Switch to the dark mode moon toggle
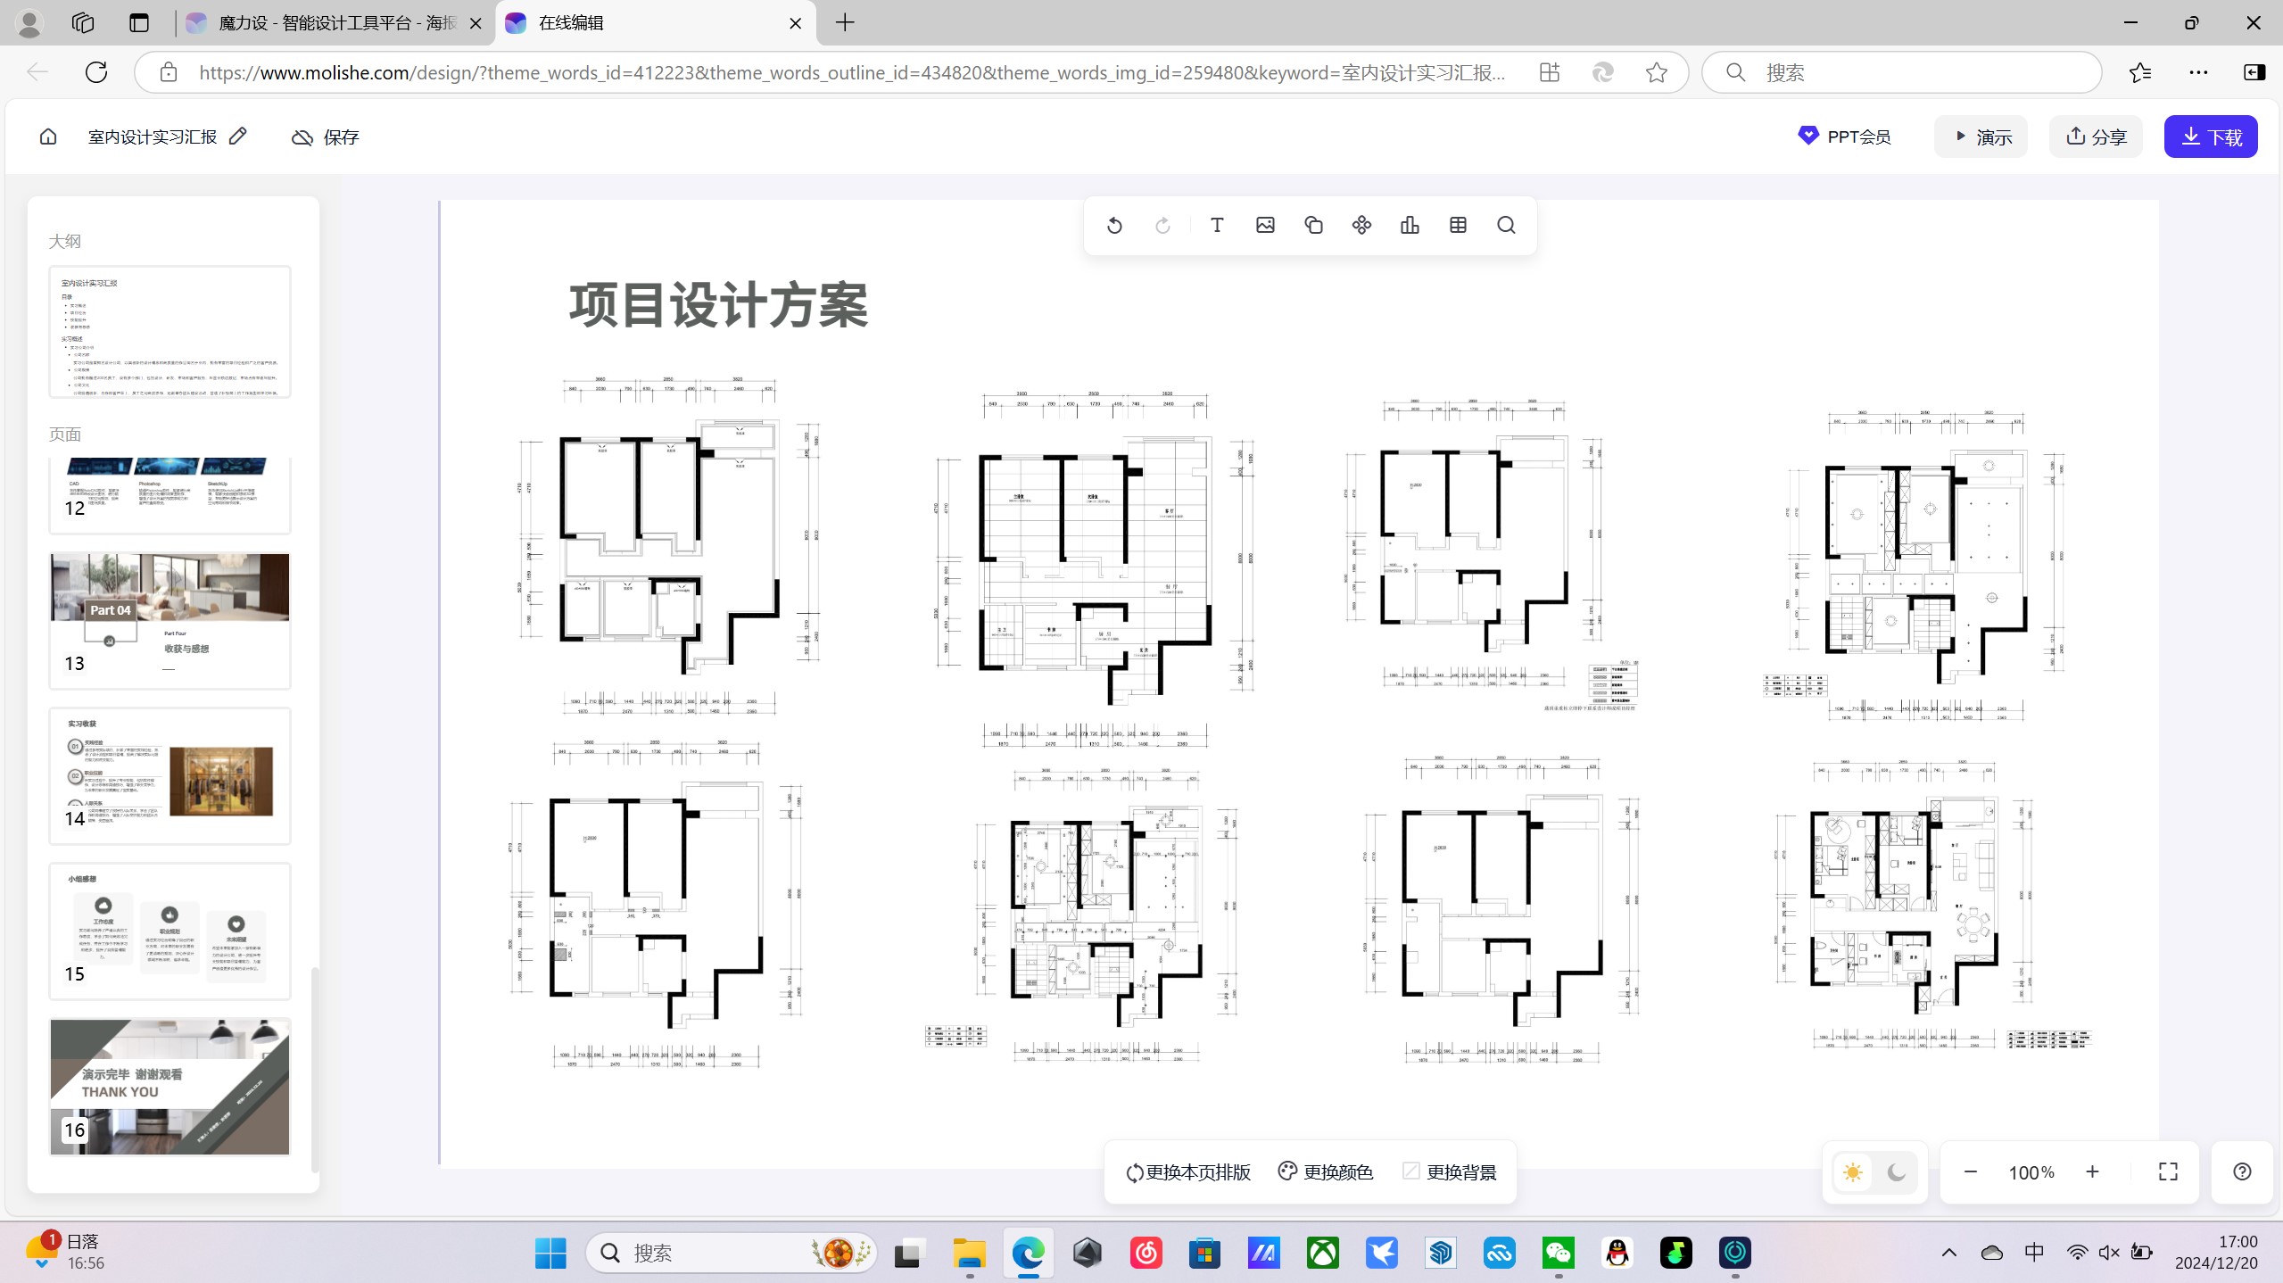Image resolution: width=2283 pixels, height=1283 pixels. pos(1896,1172)
